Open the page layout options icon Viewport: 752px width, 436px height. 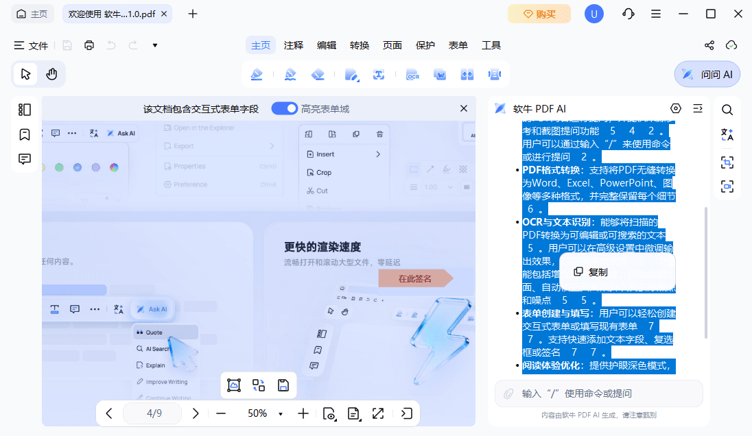(353, 413)
